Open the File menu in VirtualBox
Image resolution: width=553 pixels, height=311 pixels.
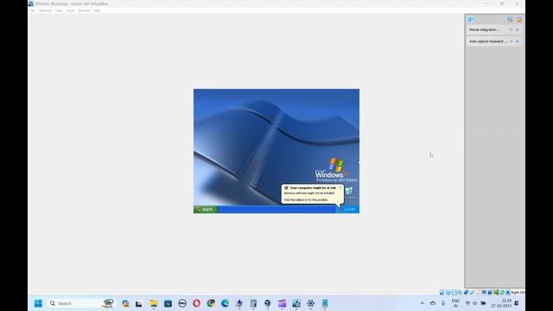point(32,10)
